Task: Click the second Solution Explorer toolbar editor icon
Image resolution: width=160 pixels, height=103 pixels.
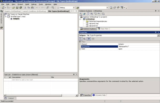Action: tap(84, 14)
